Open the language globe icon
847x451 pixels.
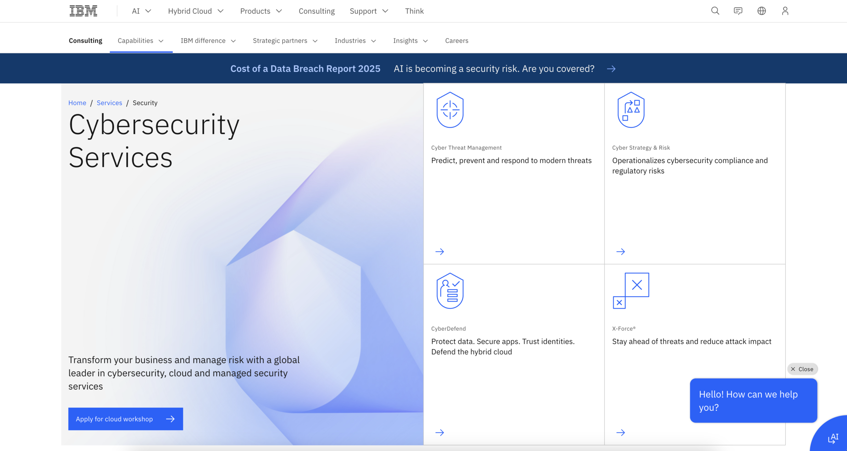point(761,11)
